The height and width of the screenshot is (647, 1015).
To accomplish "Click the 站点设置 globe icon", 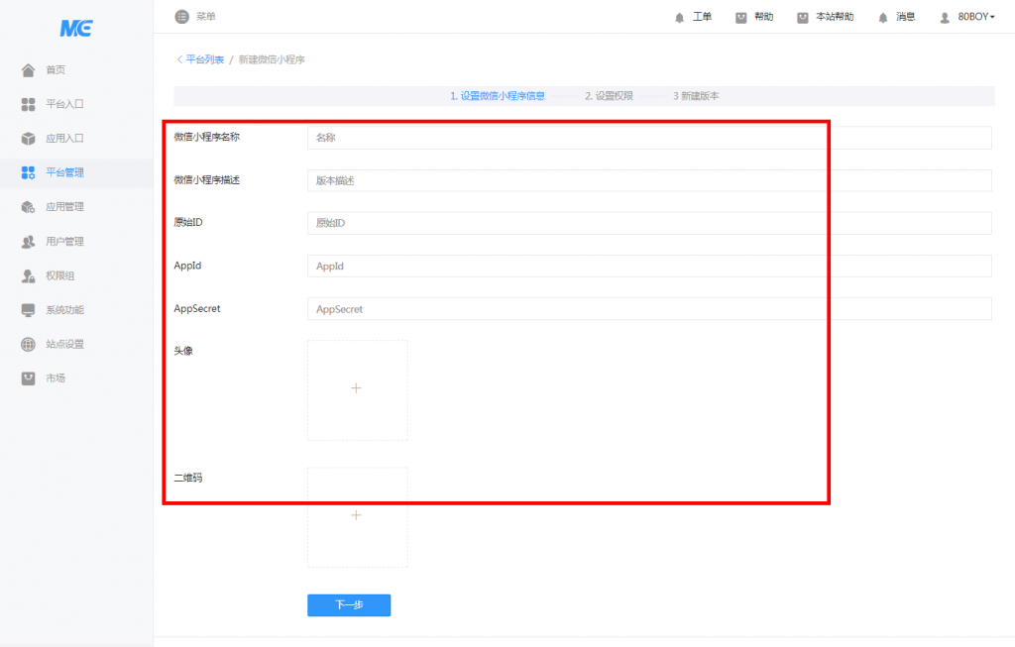I will [x=28, y=345].
